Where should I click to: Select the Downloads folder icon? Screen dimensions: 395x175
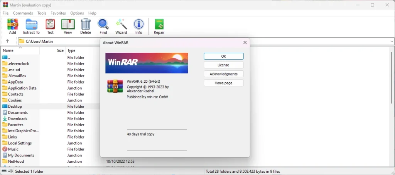point(5,118)
